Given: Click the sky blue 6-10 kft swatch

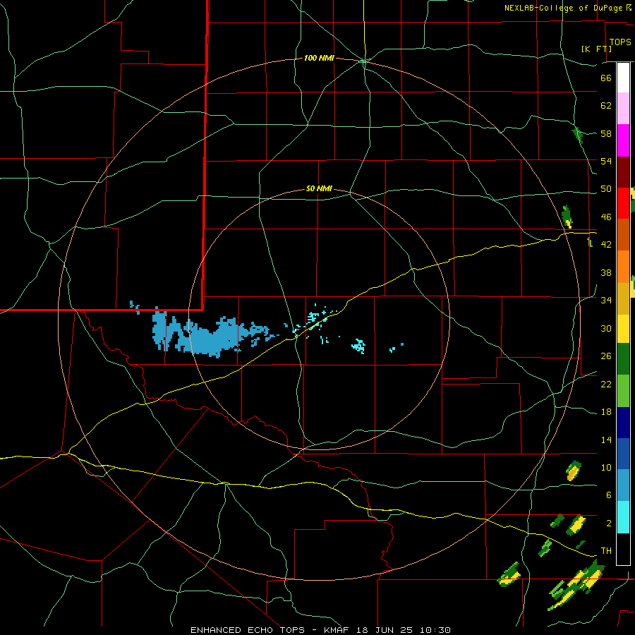Looking at the screenshot, I should pyautogui.click(x=623, y=485).
